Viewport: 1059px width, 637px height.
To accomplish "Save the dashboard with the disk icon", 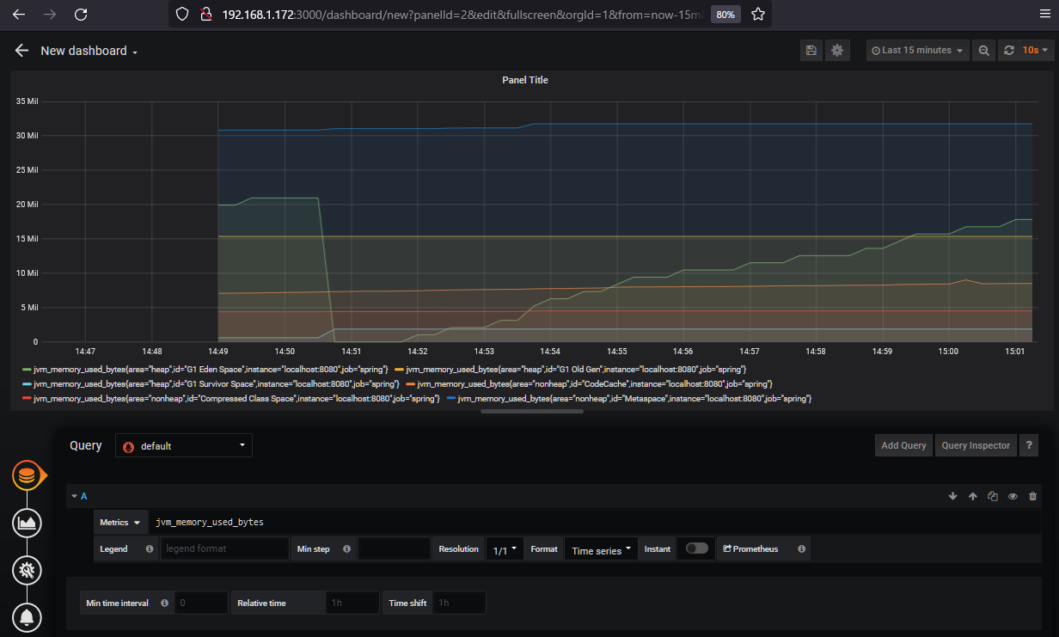I will click(811, 51).
